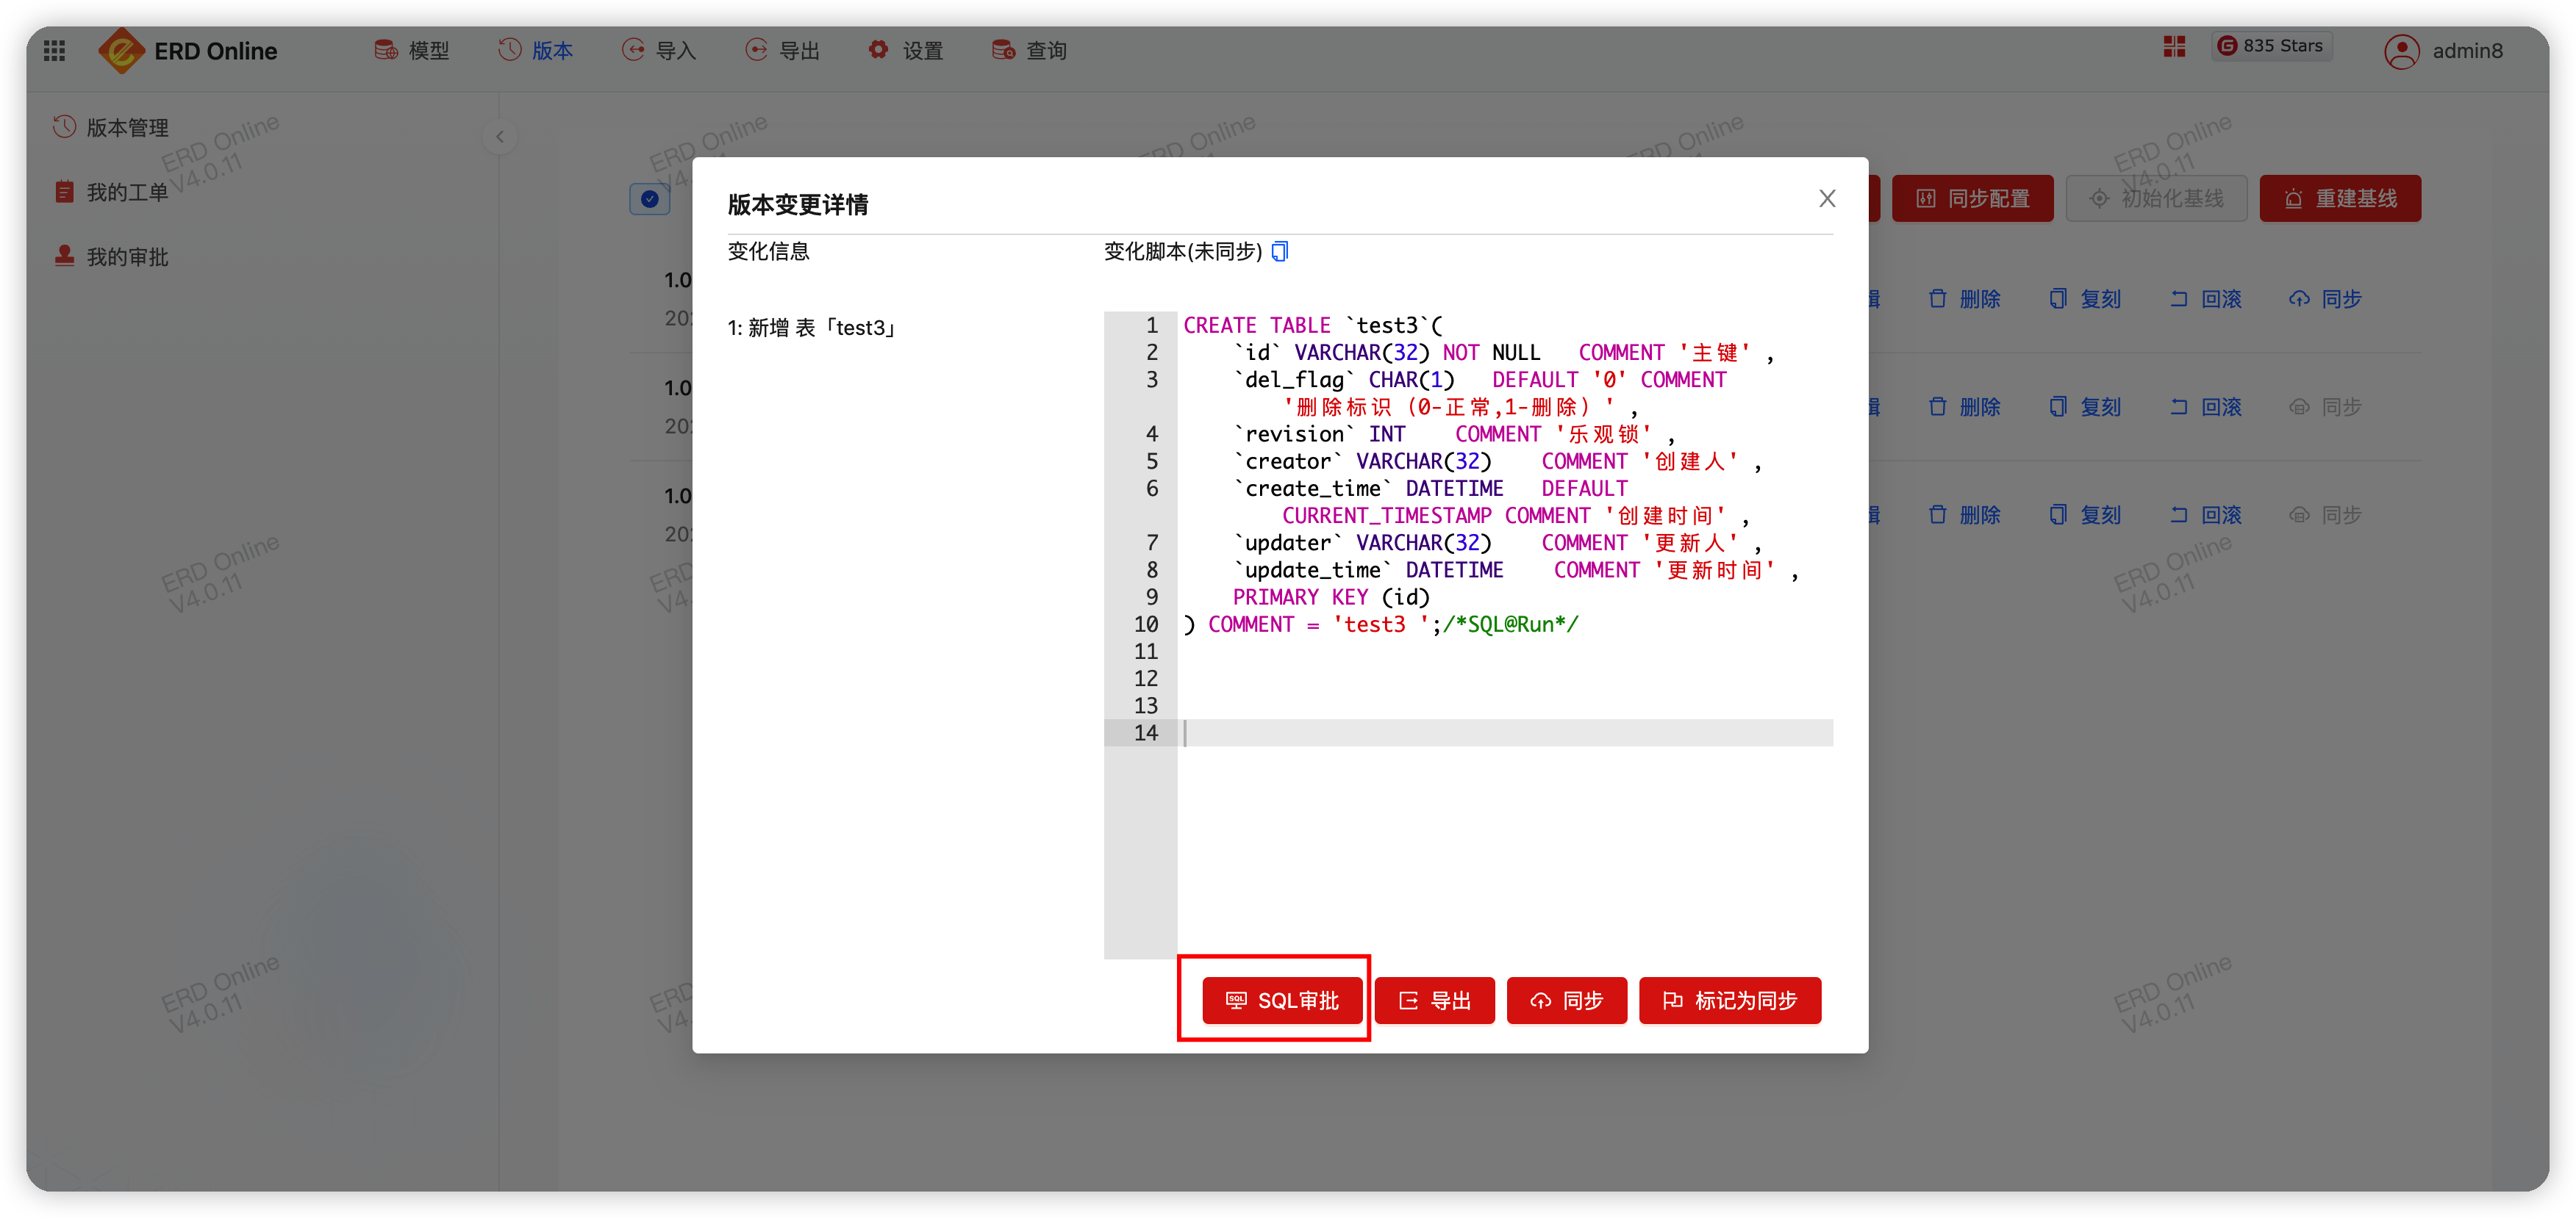
Task: Open the app grid launcher icon
Action: click(x=55, y=50)
